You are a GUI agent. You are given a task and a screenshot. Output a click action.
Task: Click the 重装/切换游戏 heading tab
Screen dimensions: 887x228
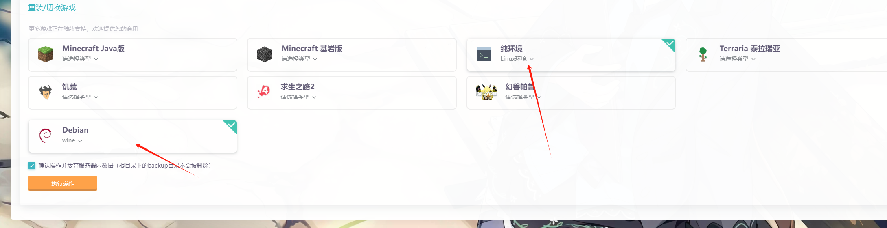(x=52, y=8)
